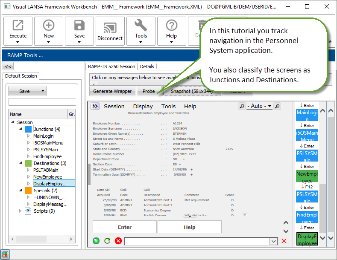Click the Execute toolbar icon
Image resolution: width=337 pixels, height=260 pixels.
coord(18,26)
